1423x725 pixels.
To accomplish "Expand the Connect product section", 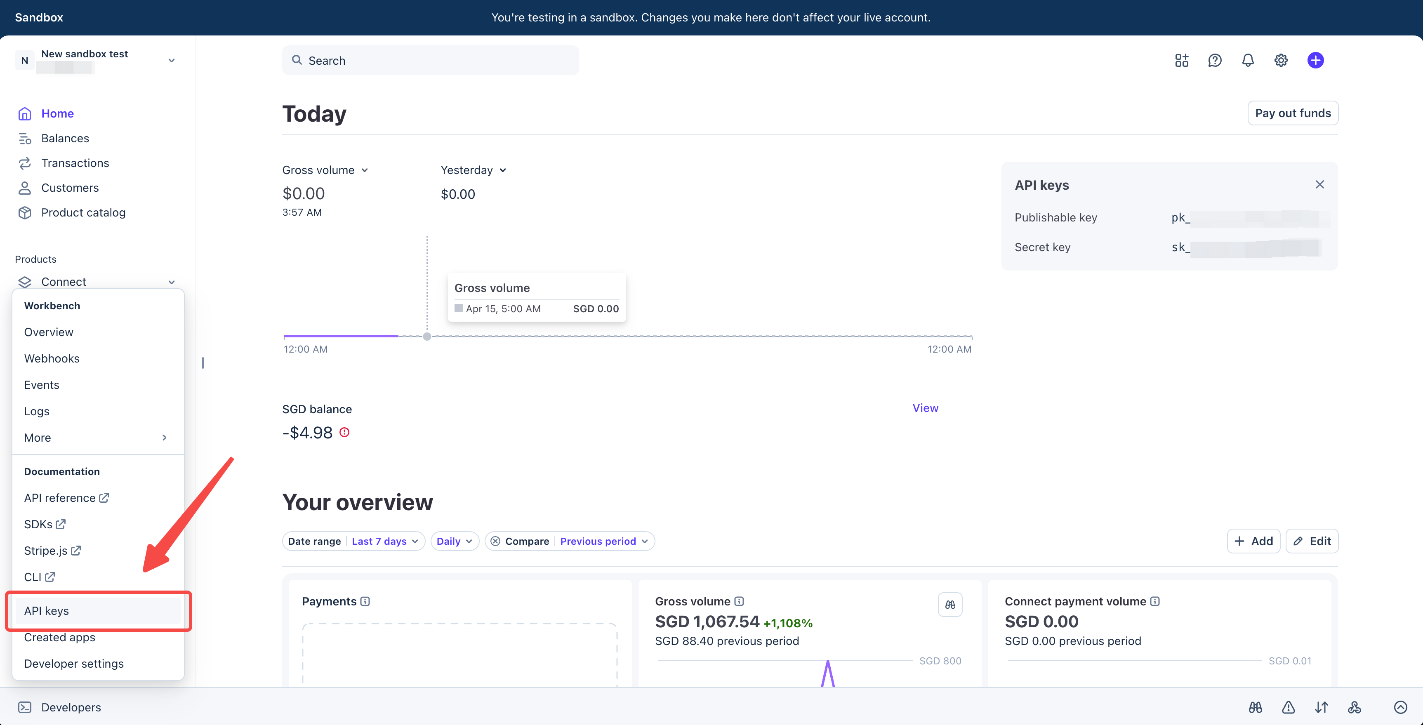I will (172, 282).
